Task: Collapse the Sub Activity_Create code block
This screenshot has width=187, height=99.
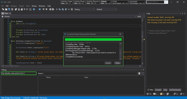Action: pyautogui.click(x=11, y=41)
